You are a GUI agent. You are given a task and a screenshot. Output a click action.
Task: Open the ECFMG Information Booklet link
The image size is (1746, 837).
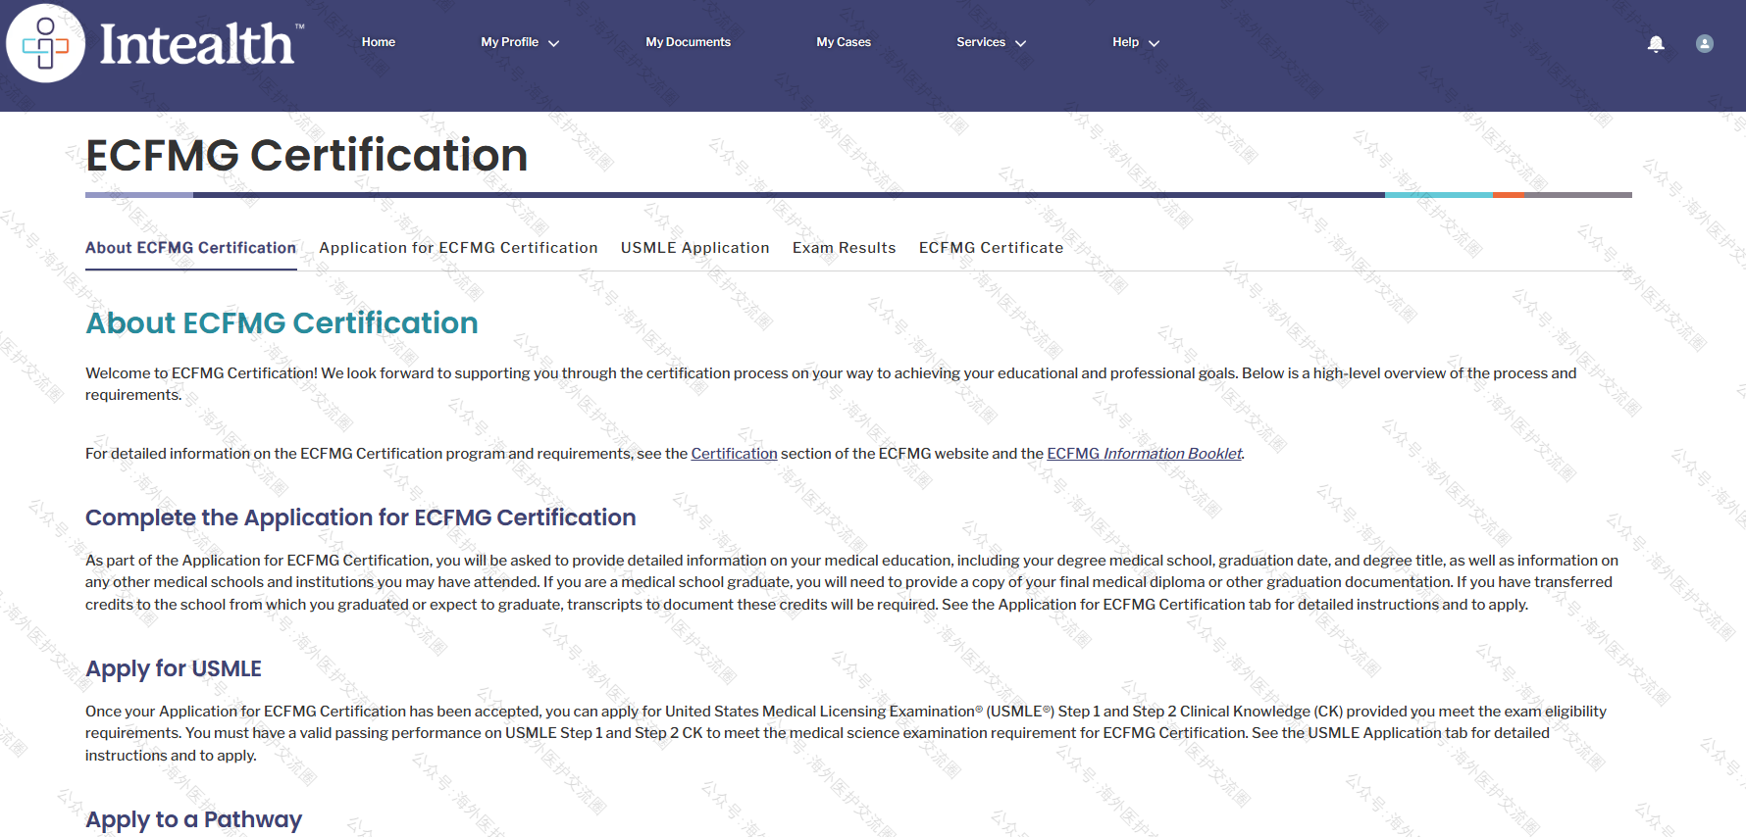[x=1144, y=454]
